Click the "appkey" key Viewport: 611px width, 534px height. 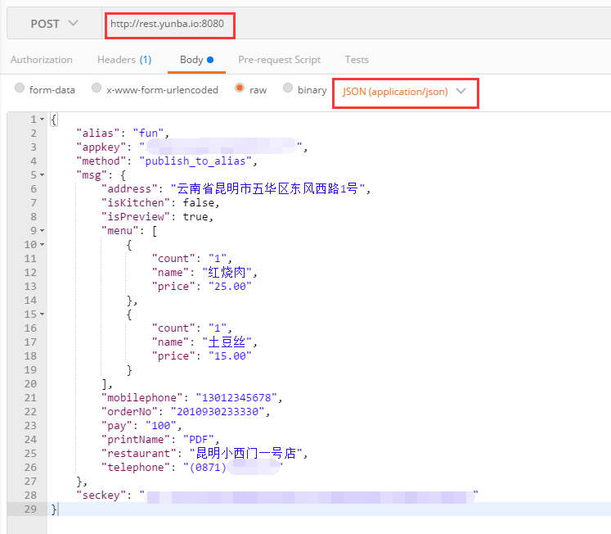[101, 147]
